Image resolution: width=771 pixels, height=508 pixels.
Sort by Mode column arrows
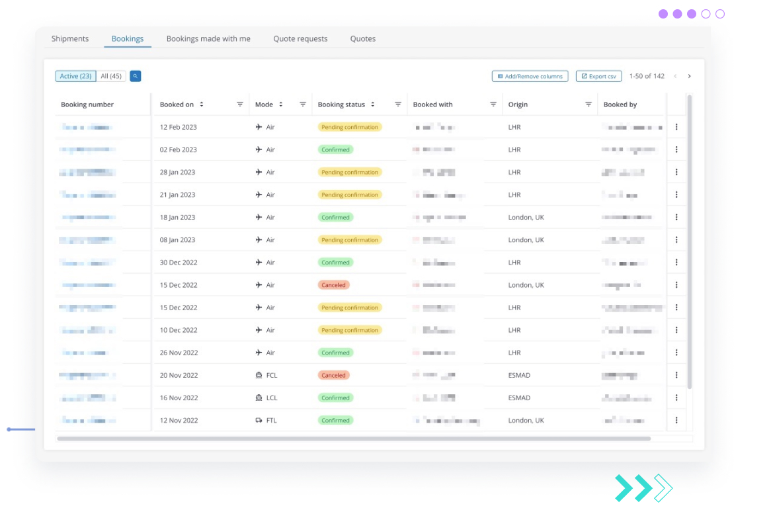click(x=281, y=105)
